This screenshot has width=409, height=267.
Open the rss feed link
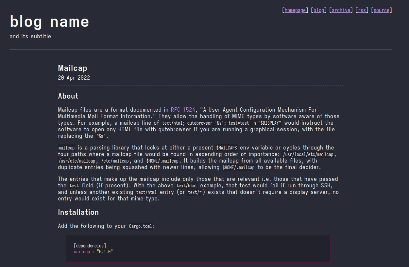point(362,10)
